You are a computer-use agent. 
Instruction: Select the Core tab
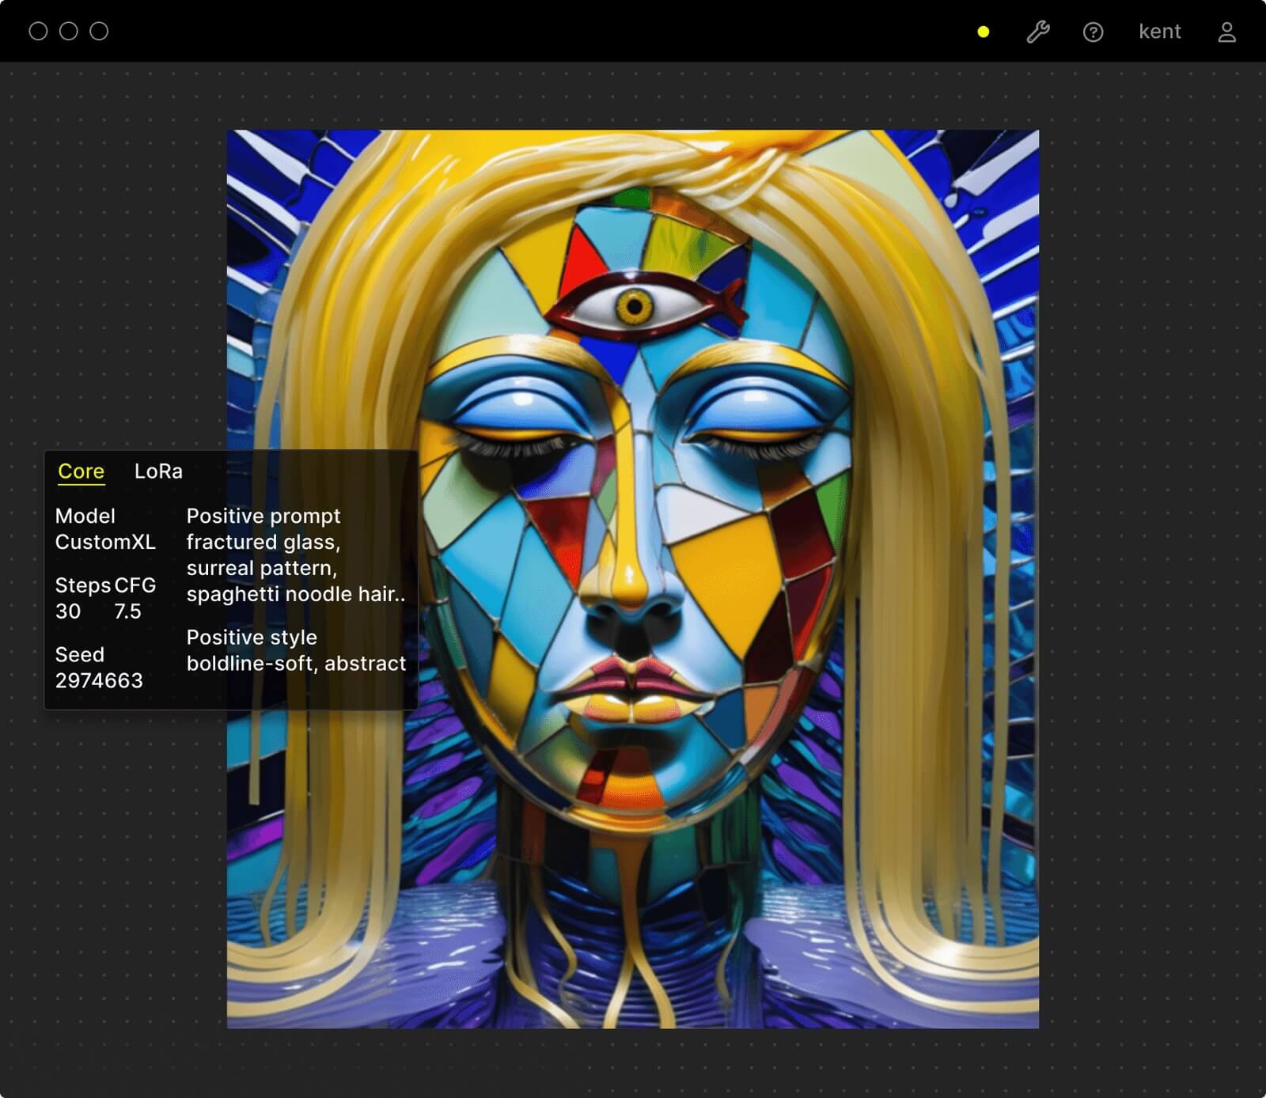(x=81, y=471)
